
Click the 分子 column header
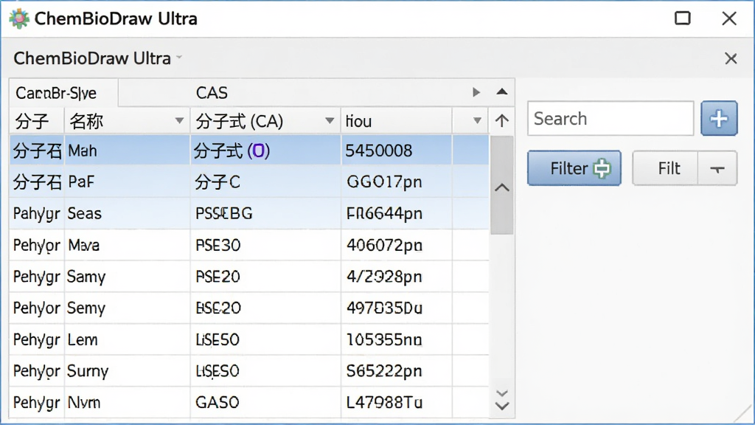tap(37, 121)
